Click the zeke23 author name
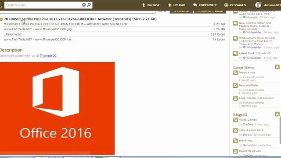Viewport: 281px width, 158px height. (248, 135)
